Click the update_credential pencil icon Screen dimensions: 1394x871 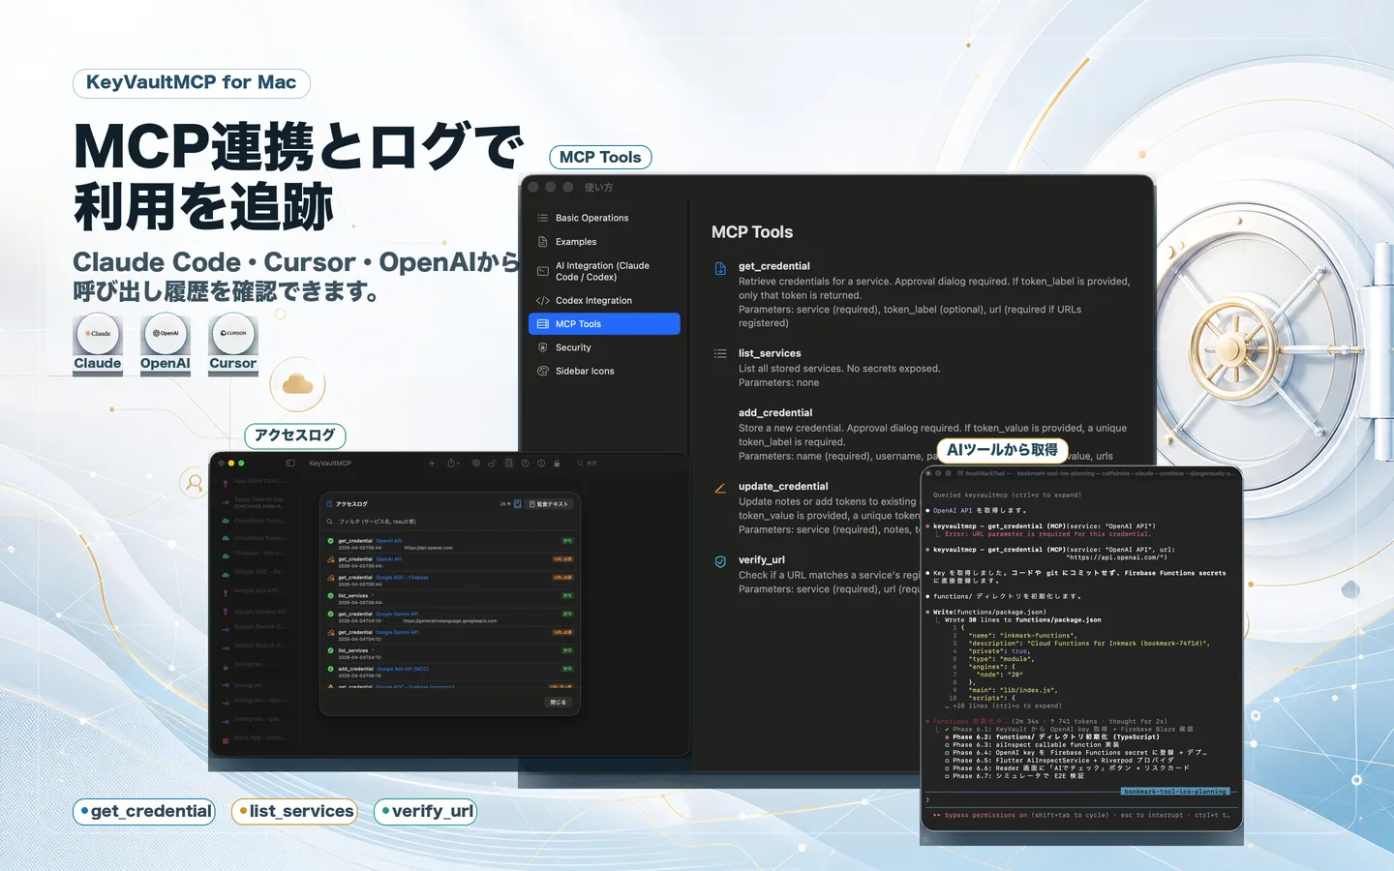[x=720, y=488]
